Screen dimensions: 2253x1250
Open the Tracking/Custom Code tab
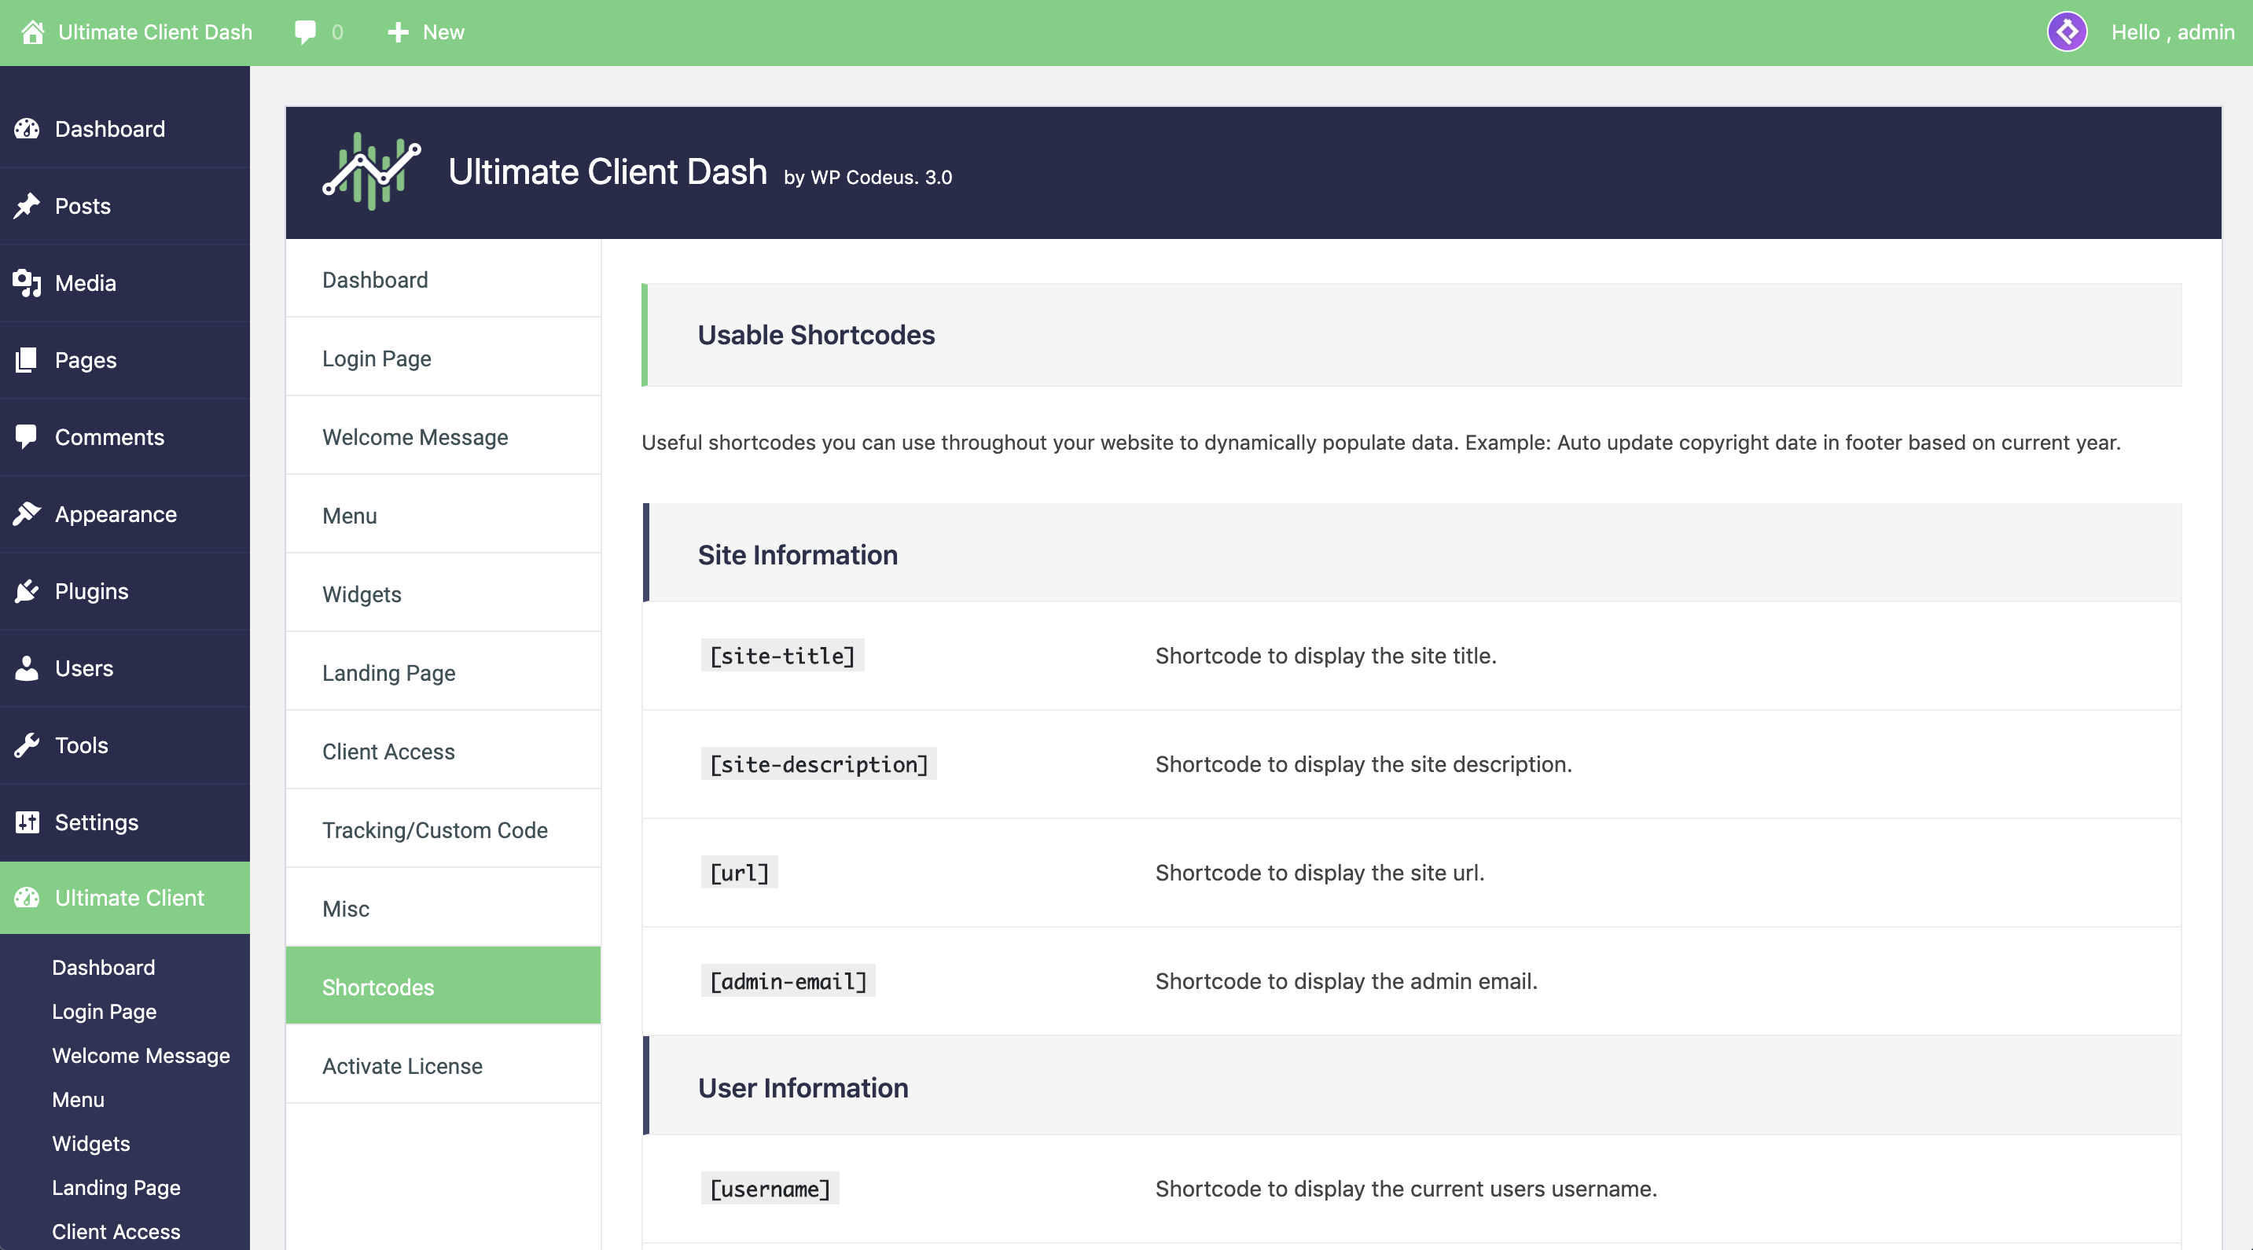tap(435, 830)
